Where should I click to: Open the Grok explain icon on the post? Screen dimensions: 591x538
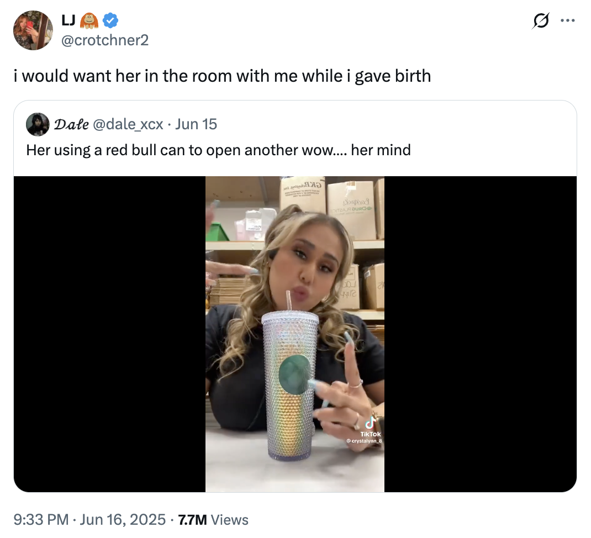[541, 21]
